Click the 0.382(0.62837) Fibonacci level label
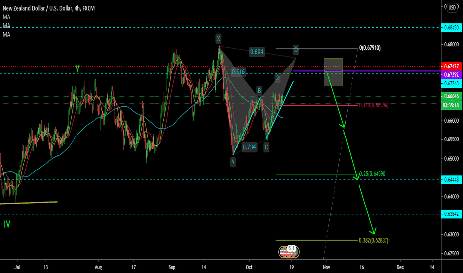This screenshot has width=463, height=273. [374, 241]
